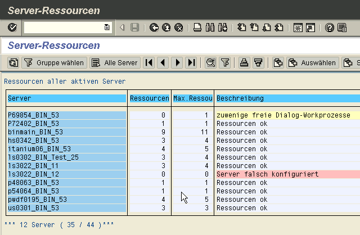Select server us0301_BIN_53
The image size is (360, 235).
[x=67, y=208]
